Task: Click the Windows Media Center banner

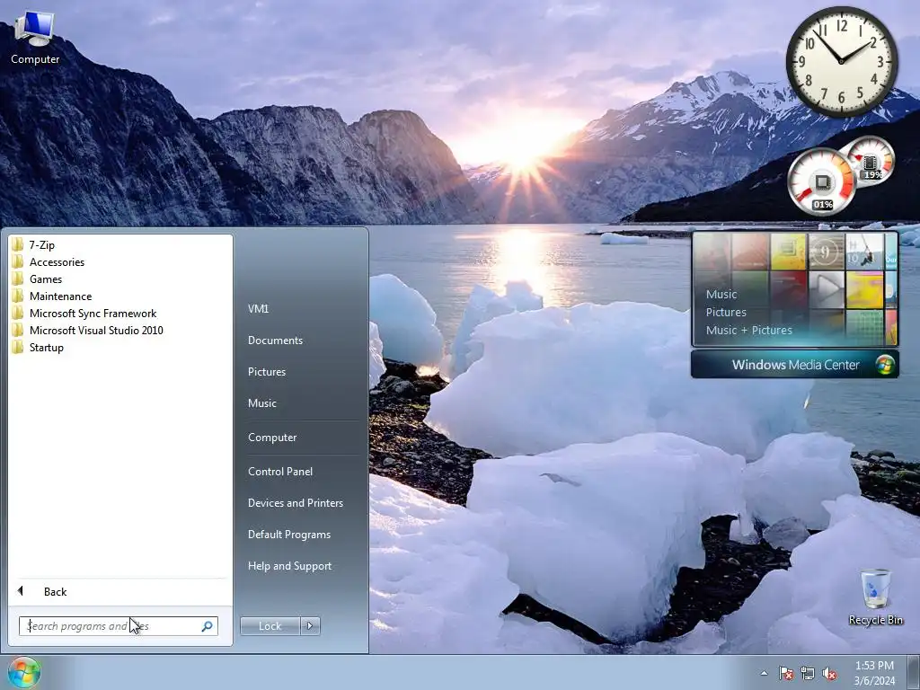Action: coord(794,365)
